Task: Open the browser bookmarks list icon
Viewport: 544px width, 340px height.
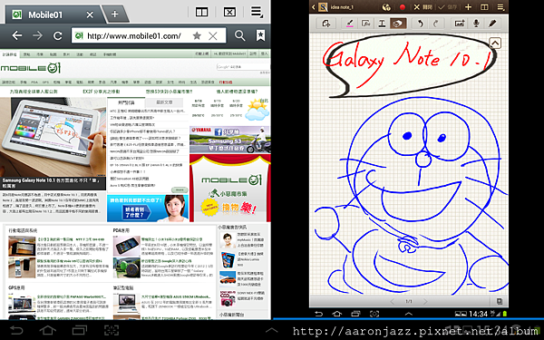Action: coord(260,35)
